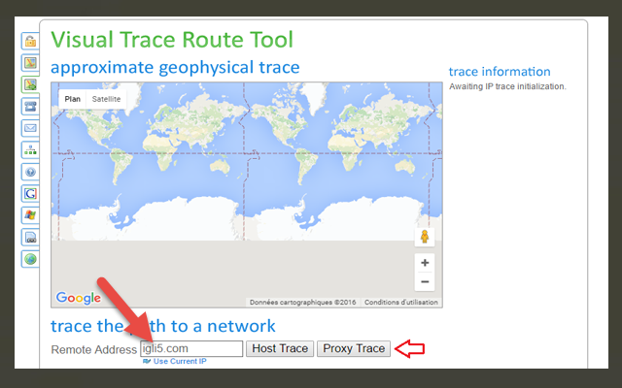Select the network tree icon in sidebar
The width and height of the screenshot is (622, 388).
coord(30,149)
